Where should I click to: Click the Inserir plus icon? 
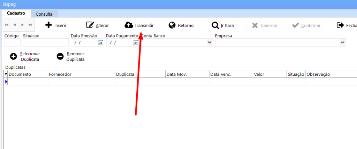pos(49,25)
